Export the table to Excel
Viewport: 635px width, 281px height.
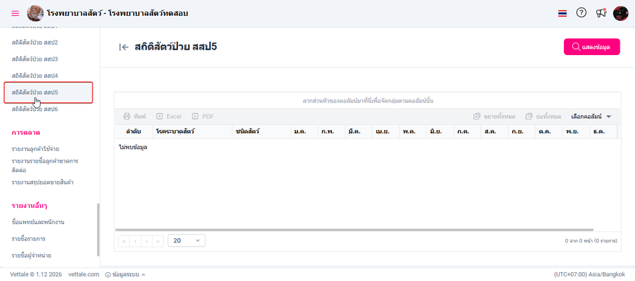[168, 116]
